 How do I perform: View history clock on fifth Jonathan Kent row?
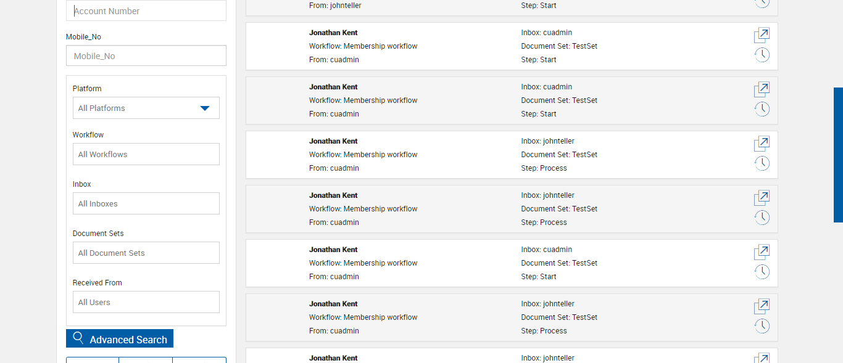pyautogui.click(x=762, y=272)
